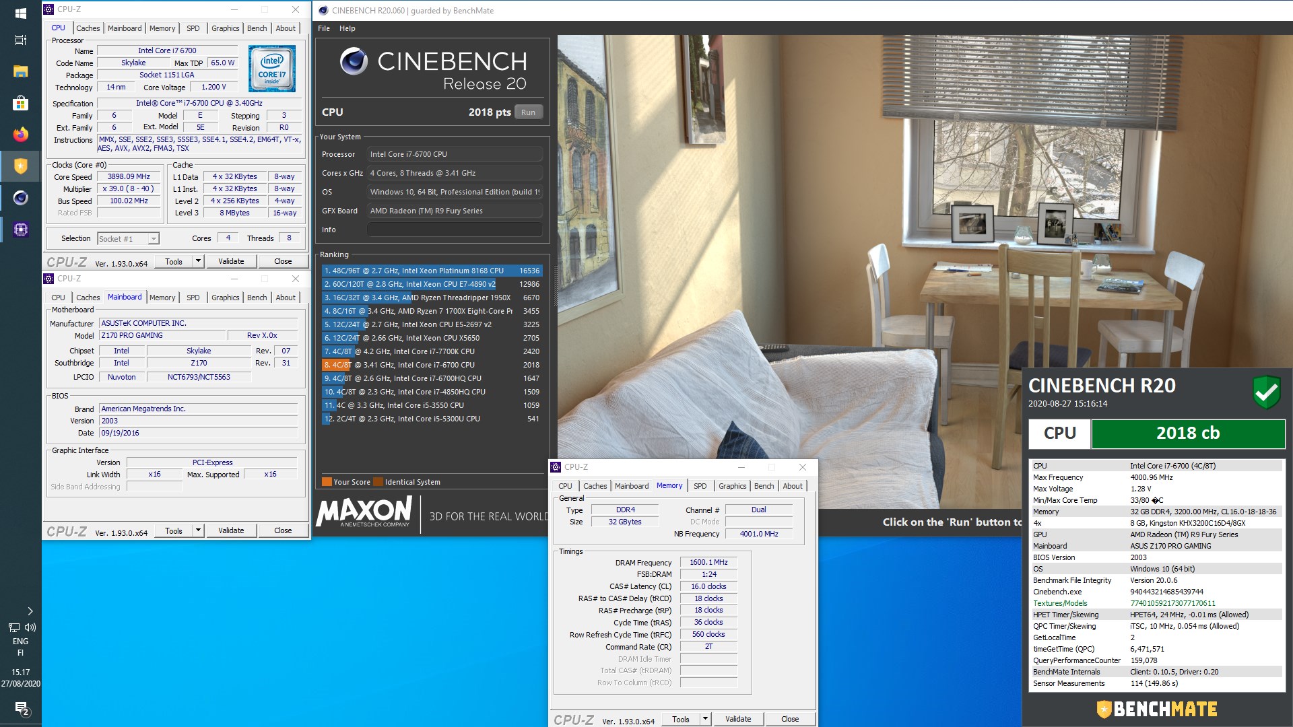Image resolution: width=1293 pixels, height=727 pixels.
Task: Click the Model field Z170 PRO GAMING
Action: coord(162,335)
